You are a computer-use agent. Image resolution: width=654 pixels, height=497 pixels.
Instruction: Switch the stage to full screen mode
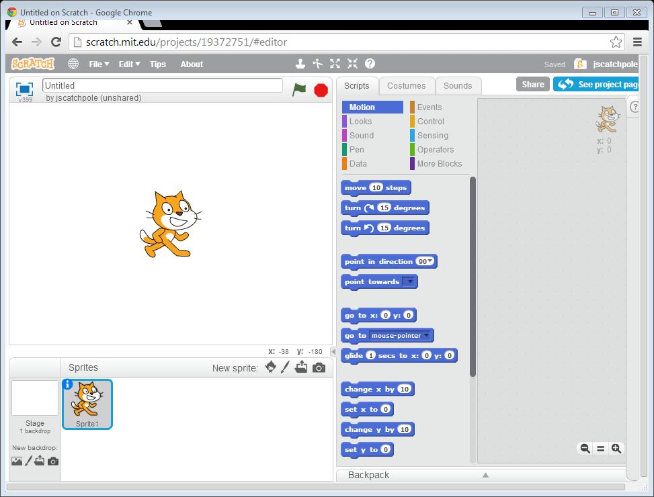pyautogui.click(x=25, y=89)
